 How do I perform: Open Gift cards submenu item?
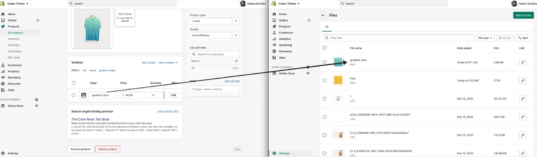tap(14, 57)
